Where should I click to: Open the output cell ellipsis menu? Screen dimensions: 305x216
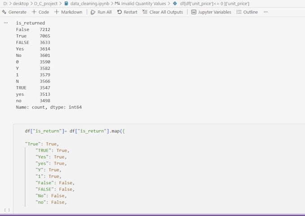pyautogui.click(x=6, y=23)
